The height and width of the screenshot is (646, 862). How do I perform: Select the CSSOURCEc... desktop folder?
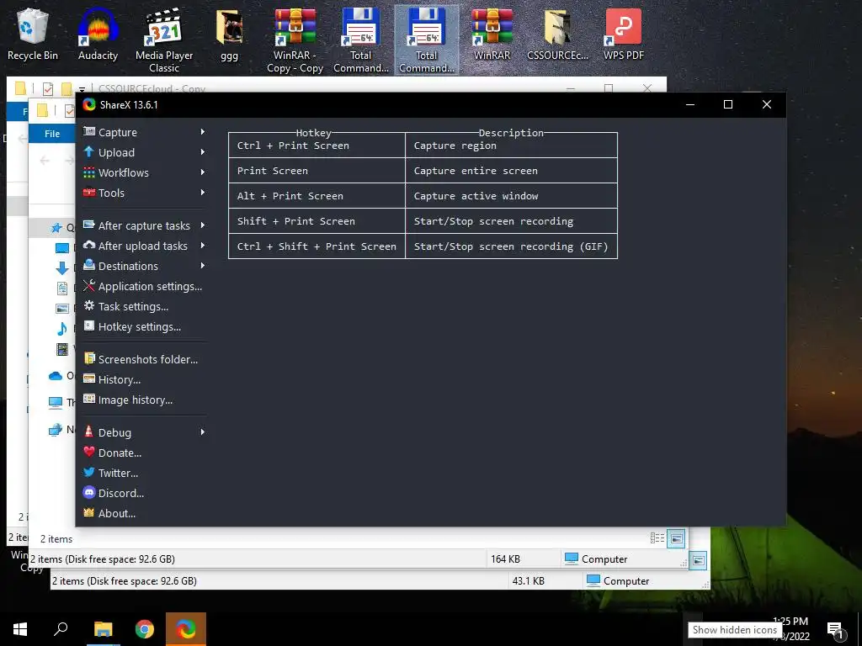tap(557, 35)
